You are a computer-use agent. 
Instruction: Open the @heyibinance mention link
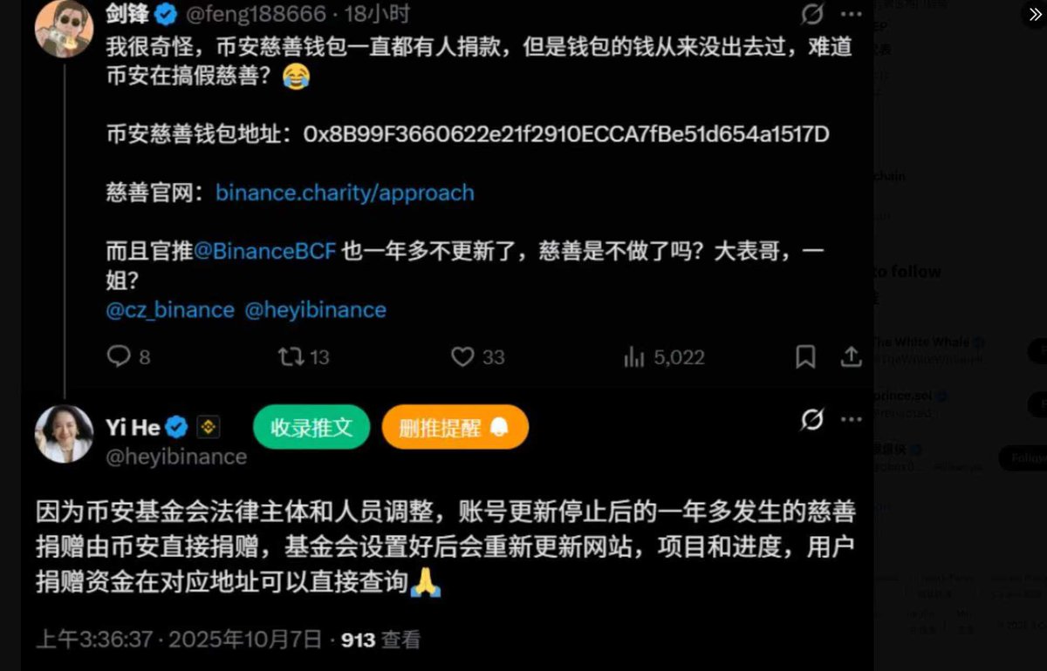tap(315, 309)
